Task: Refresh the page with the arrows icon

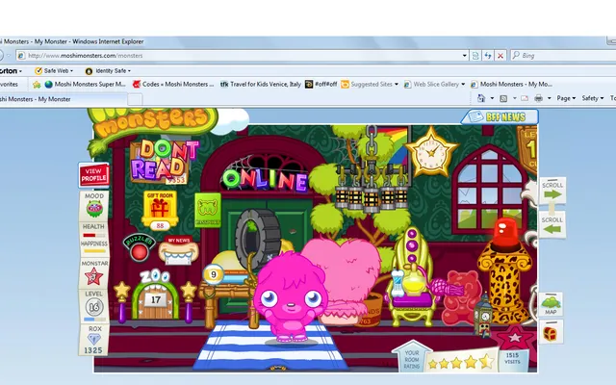Action: coord(488,56)
